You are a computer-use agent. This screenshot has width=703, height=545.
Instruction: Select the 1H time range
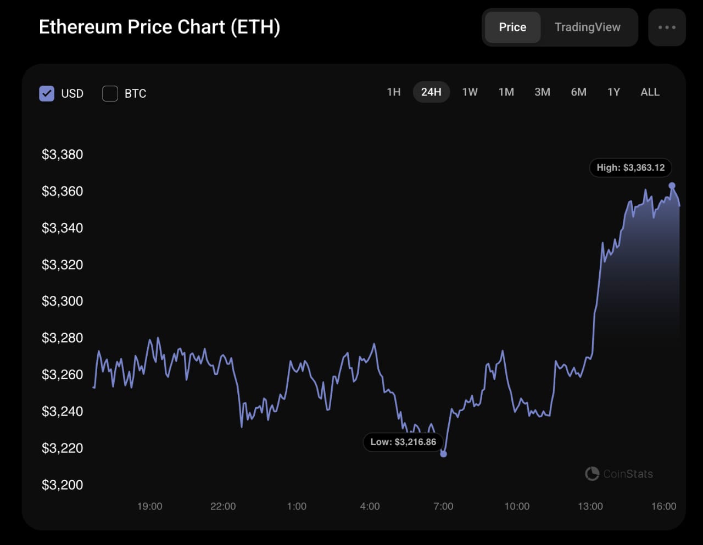[x=394, y=92]
